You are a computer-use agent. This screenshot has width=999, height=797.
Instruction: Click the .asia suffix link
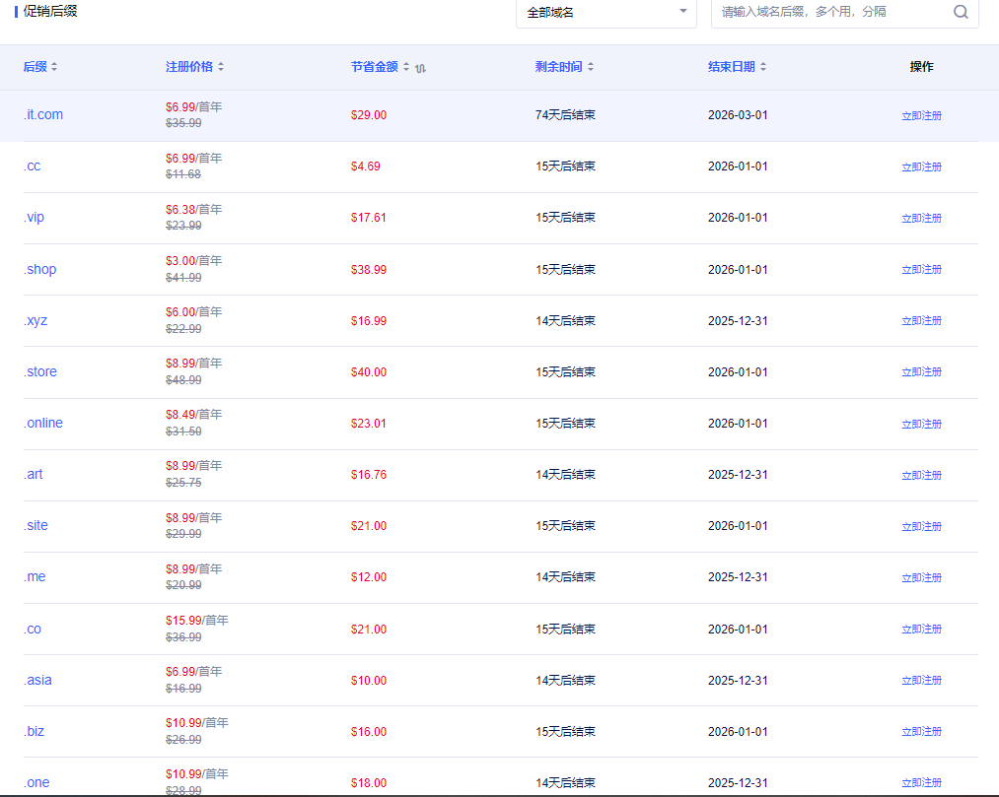pyautogui.click(x=38, y=680)
